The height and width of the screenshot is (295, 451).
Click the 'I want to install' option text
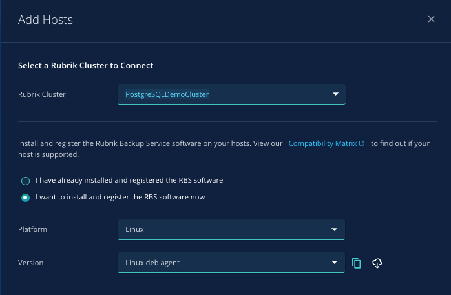click(120, 197)
